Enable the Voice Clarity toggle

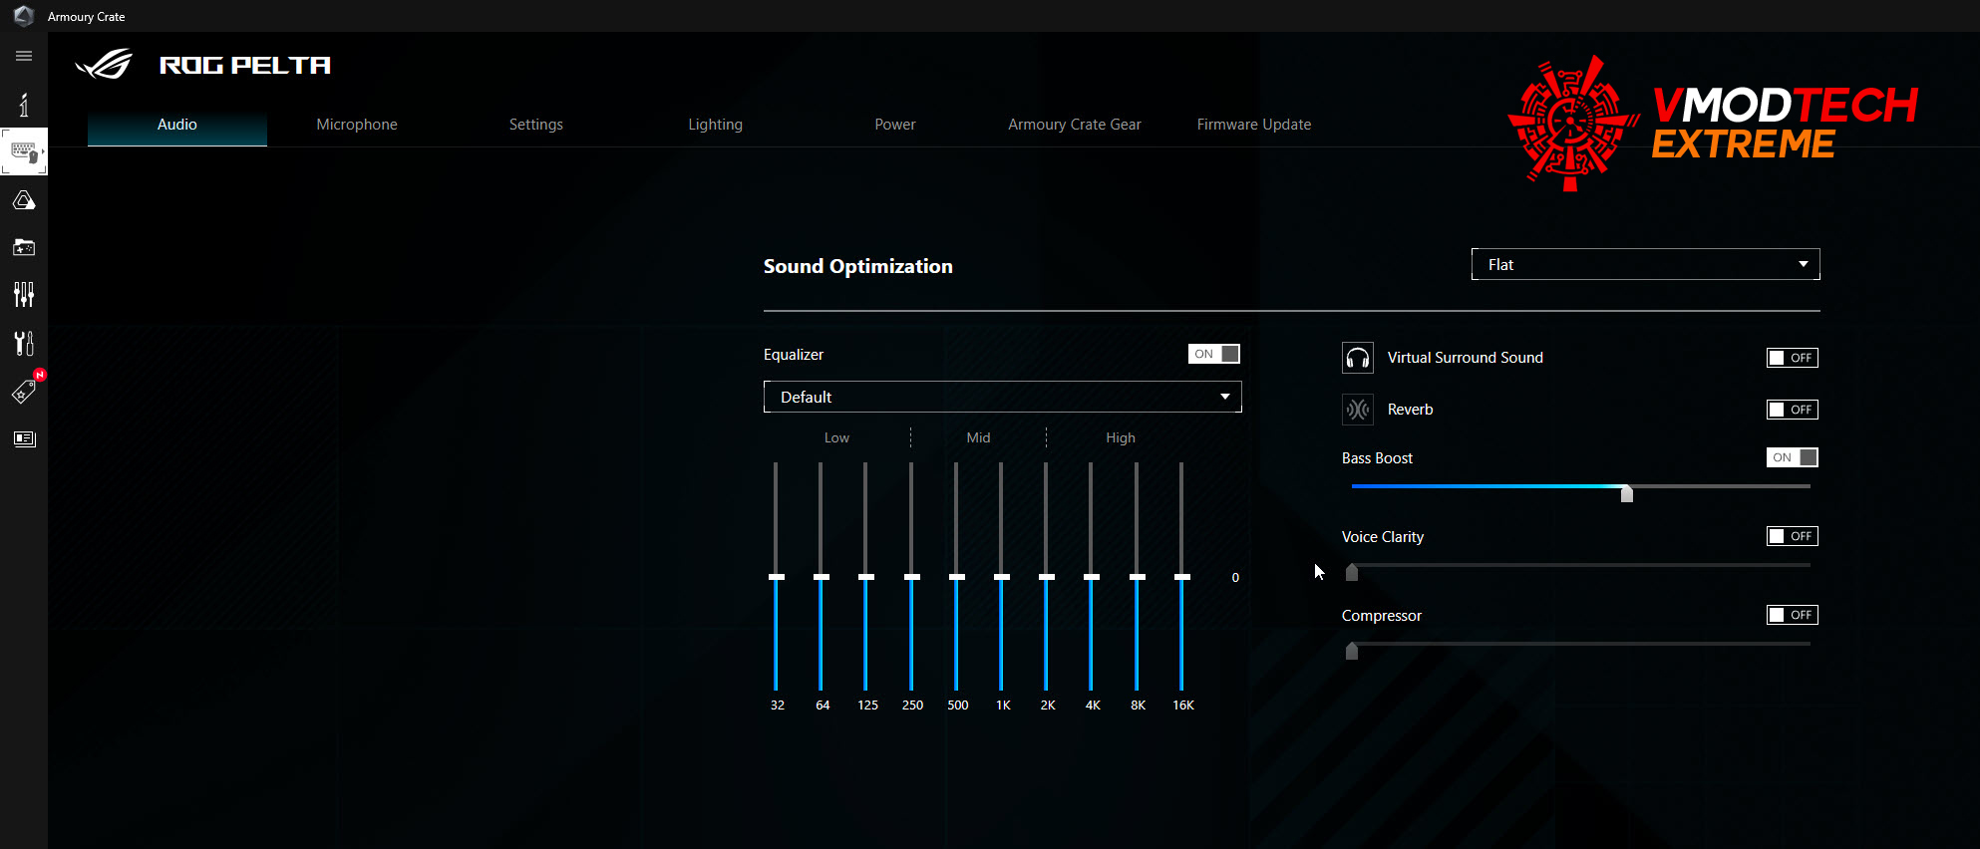pos(1793,536)
